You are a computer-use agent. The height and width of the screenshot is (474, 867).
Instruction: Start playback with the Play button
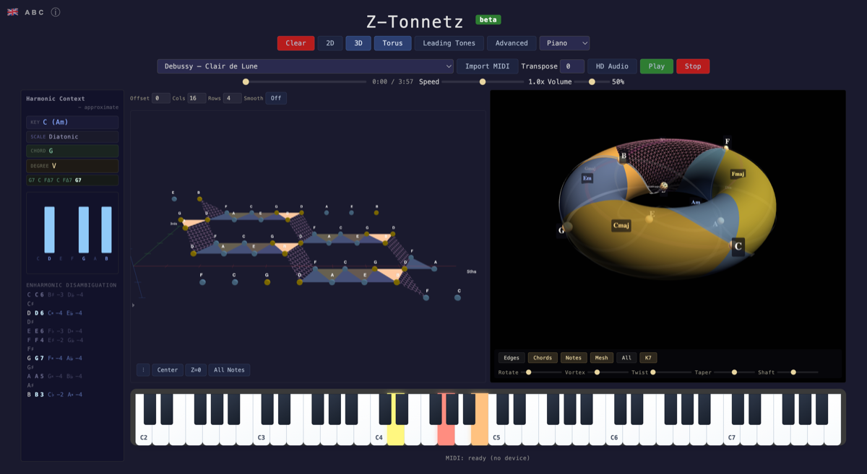pos(657,66)
